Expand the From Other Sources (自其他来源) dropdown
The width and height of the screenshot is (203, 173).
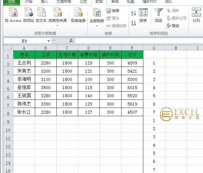[x=57, y=26]
